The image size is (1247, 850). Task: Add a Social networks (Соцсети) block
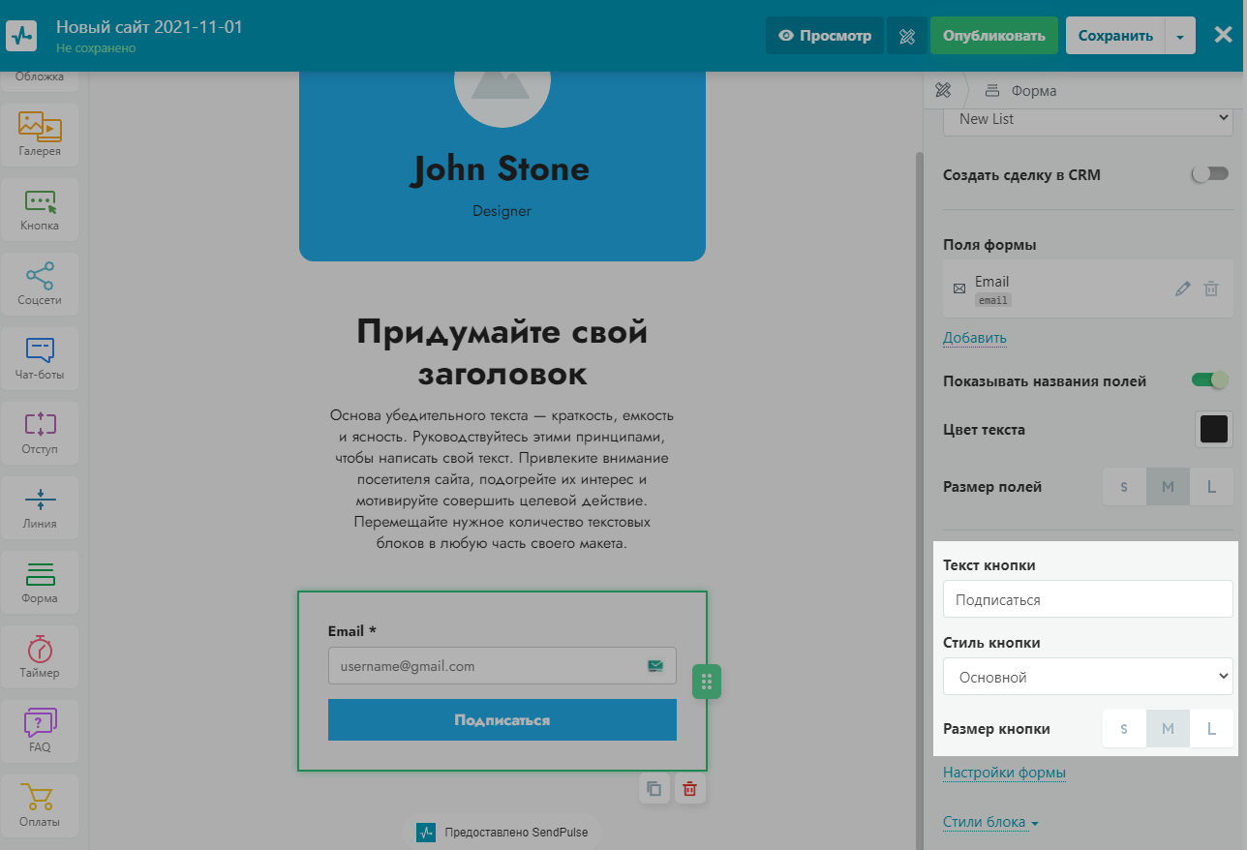point(40,283)
